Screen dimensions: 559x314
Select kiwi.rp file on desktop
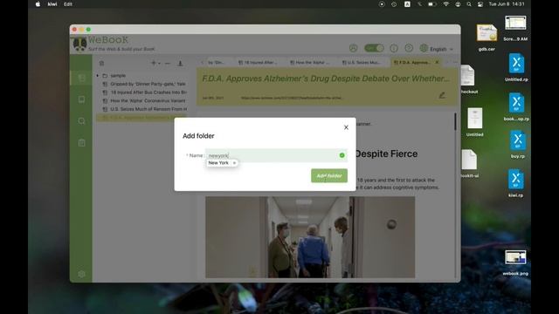coord(516,183)
